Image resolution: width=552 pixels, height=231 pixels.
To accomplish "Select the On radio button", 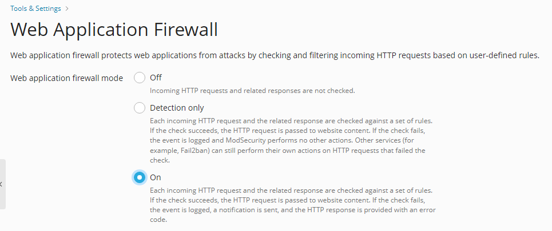I will (139, 177).
